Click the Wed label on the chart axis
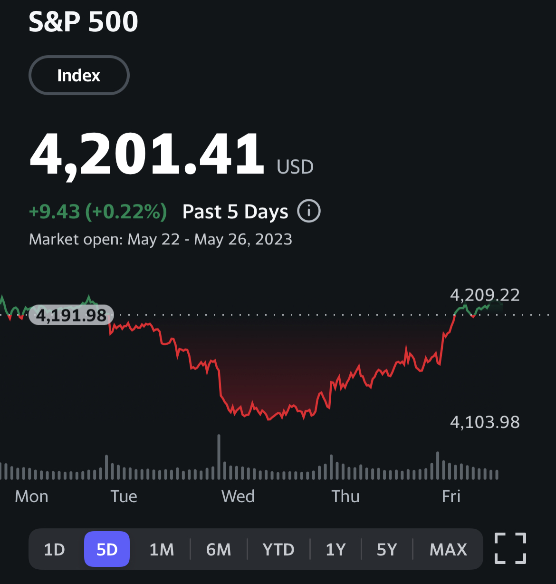The height and width of the screenshot is (584, 556). coord(238,496)
